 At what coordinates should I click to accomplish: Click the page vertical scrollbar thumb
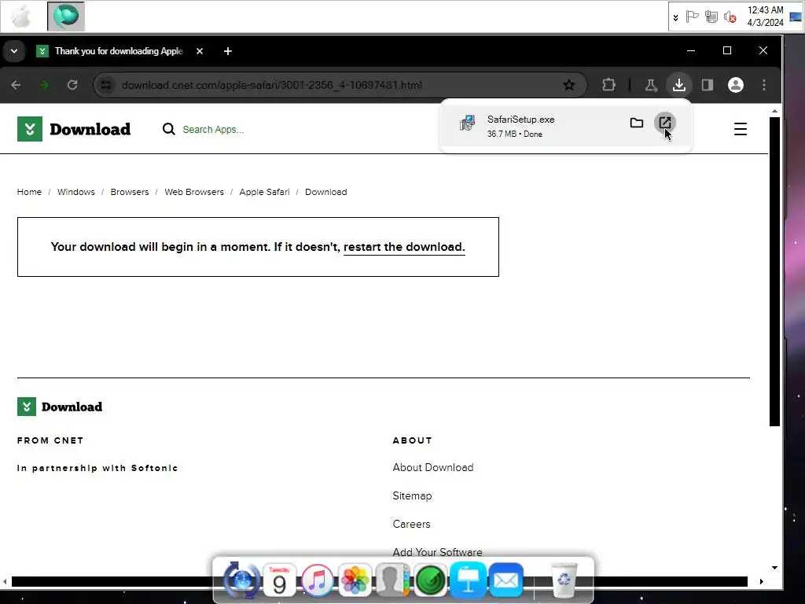pyautogui.click(x=774, y=271)
